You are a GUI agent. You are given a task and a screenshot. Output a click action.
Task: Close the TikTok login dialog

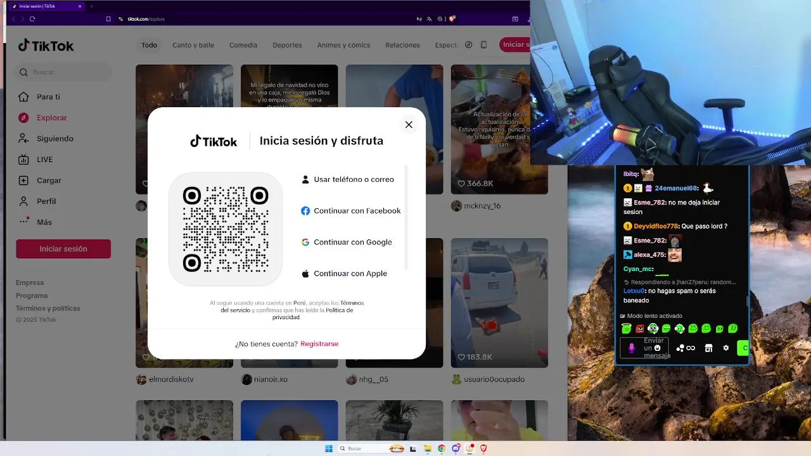tap(409, 125)
